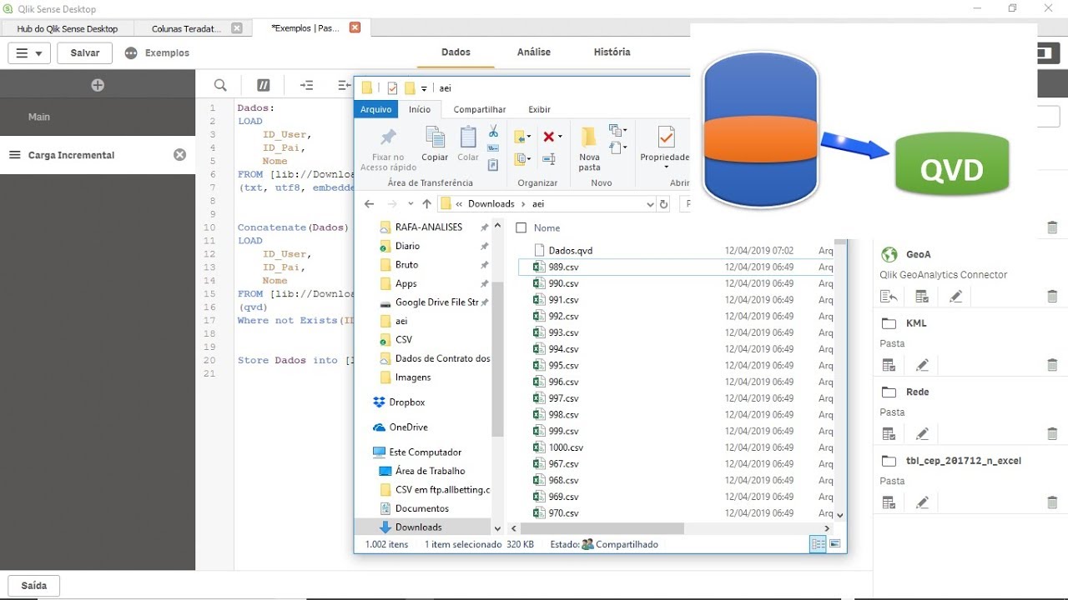Open Downloads in the navigation tree

(x=419, y=527)
